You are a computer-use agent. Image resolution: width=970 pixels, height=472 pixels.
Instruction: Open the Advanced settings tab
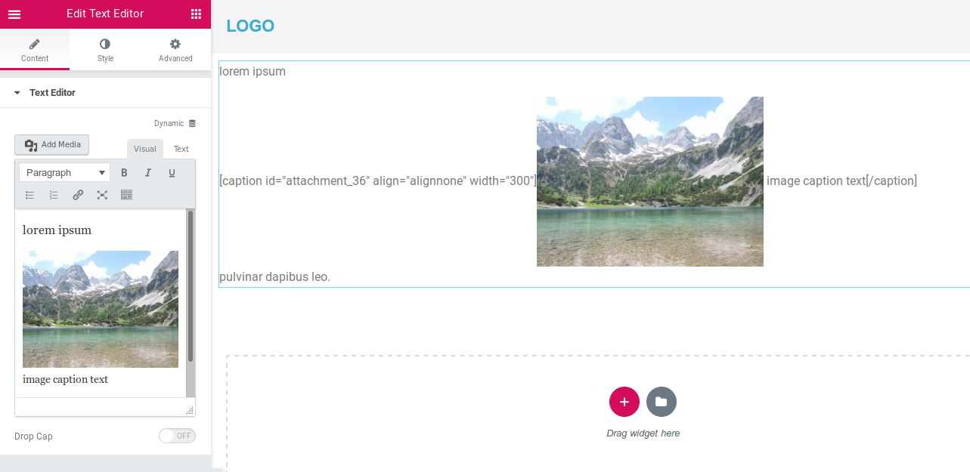click(175, 49)
